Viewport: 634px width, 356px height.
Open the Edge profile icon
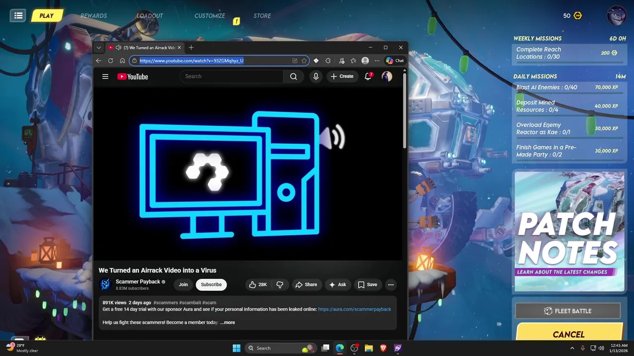pyautogui.click(x=365, y=61)
